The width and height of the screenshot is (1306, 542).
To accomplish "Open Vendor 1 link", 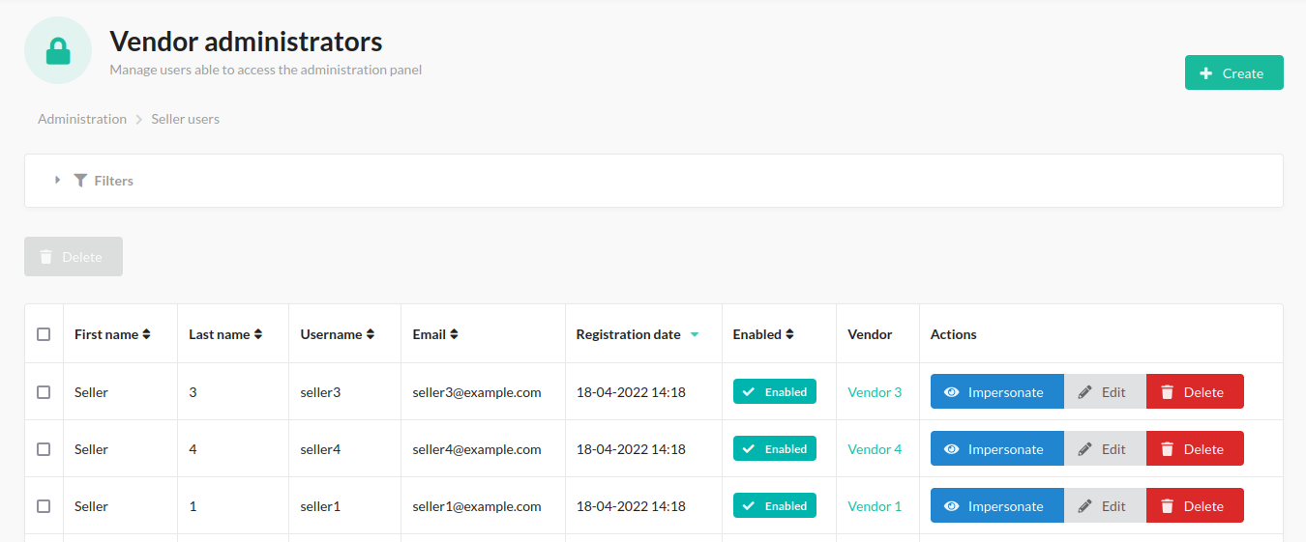I will coord(875,506).
